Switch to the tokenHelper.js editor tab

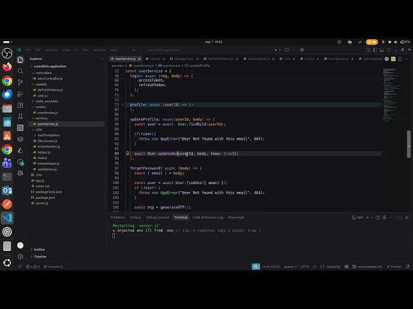click(258, 59)
